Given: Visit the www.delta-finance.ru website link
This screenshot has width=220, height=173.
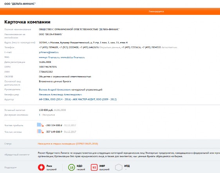Looking at the screenshot, I should (x=73, y=57).
